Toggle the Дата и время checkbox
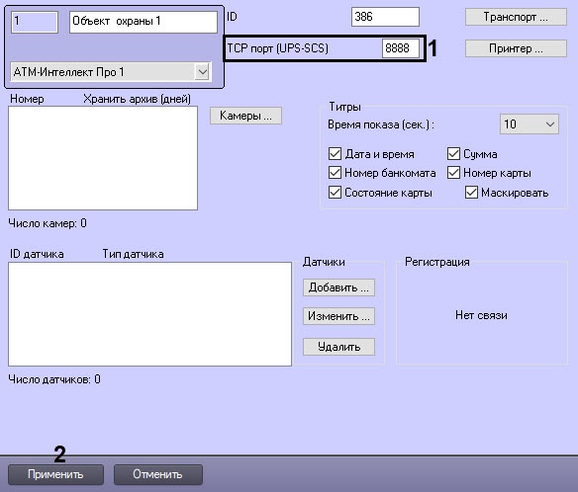The width and height of the screenshot is (578, 492). [x=335, y=154]
